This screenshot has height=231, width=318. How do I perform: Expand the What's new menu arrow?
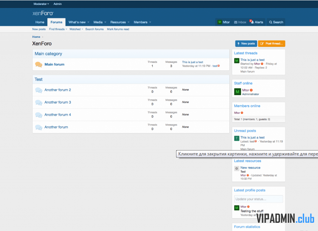(x=88, y=22)
